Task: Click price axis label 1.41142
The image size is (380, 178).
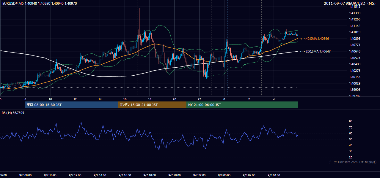Action: (x=354, y=26)
